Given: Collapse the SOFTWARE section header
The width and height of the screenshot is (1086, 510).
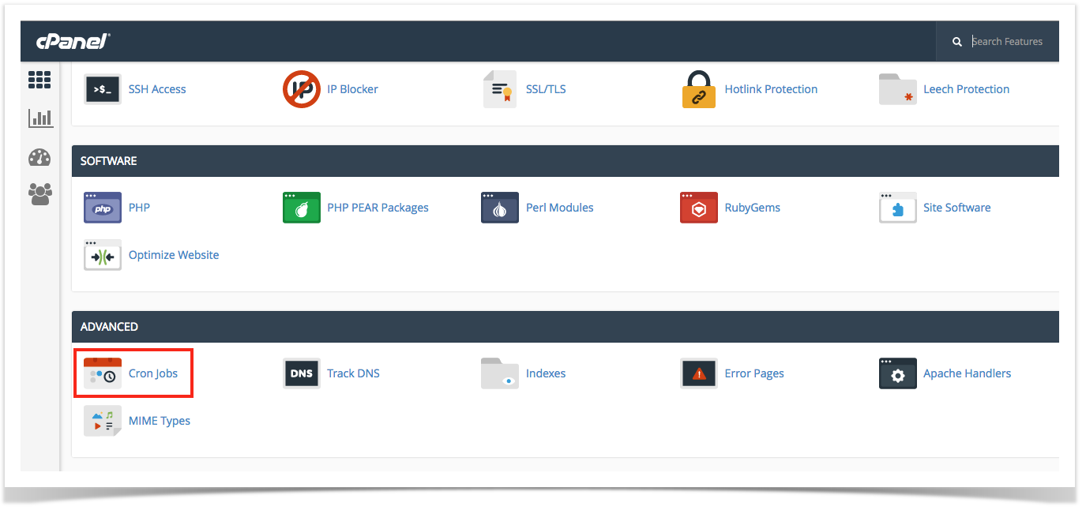Looking at the screenshot, I should 565,161.
